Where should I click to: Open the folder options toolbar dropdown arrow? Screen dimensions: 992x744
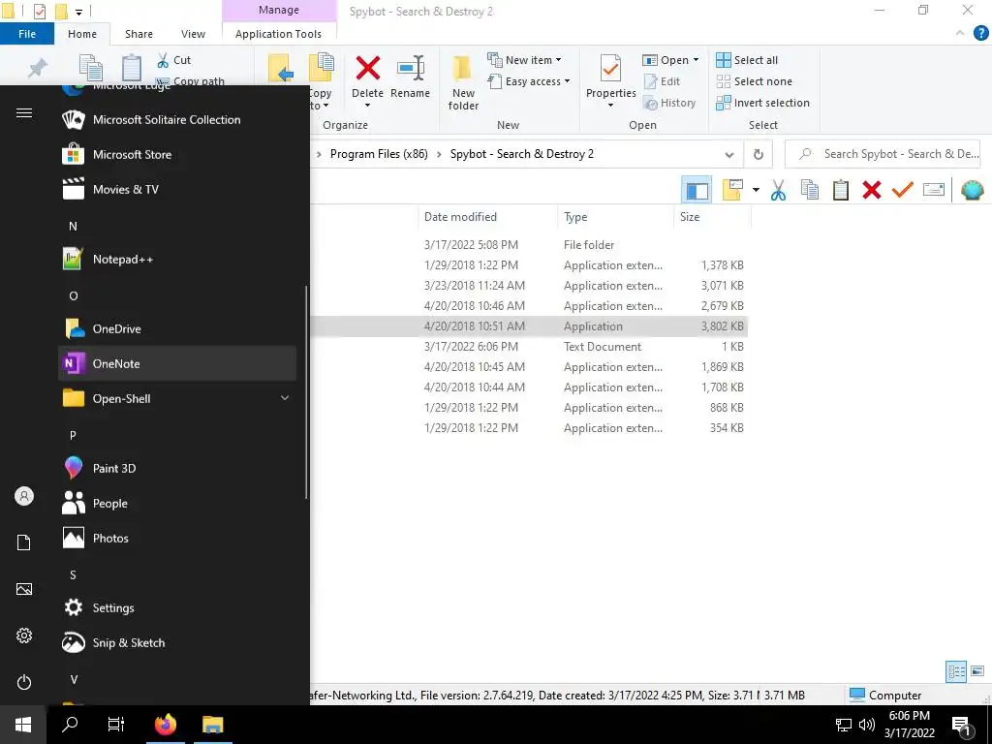pyautogui.click(x=756, y=190)
